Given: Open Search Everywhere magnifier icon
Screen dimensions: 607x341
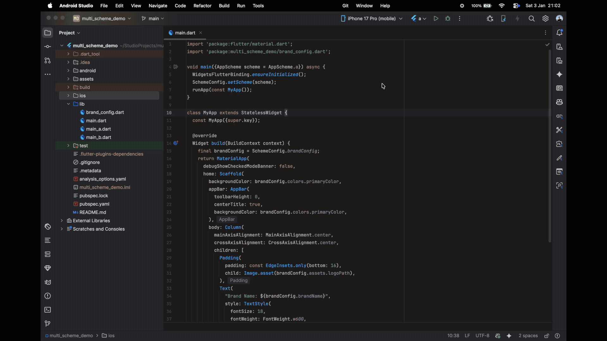Looking at the screenshot, I should 531,19.
